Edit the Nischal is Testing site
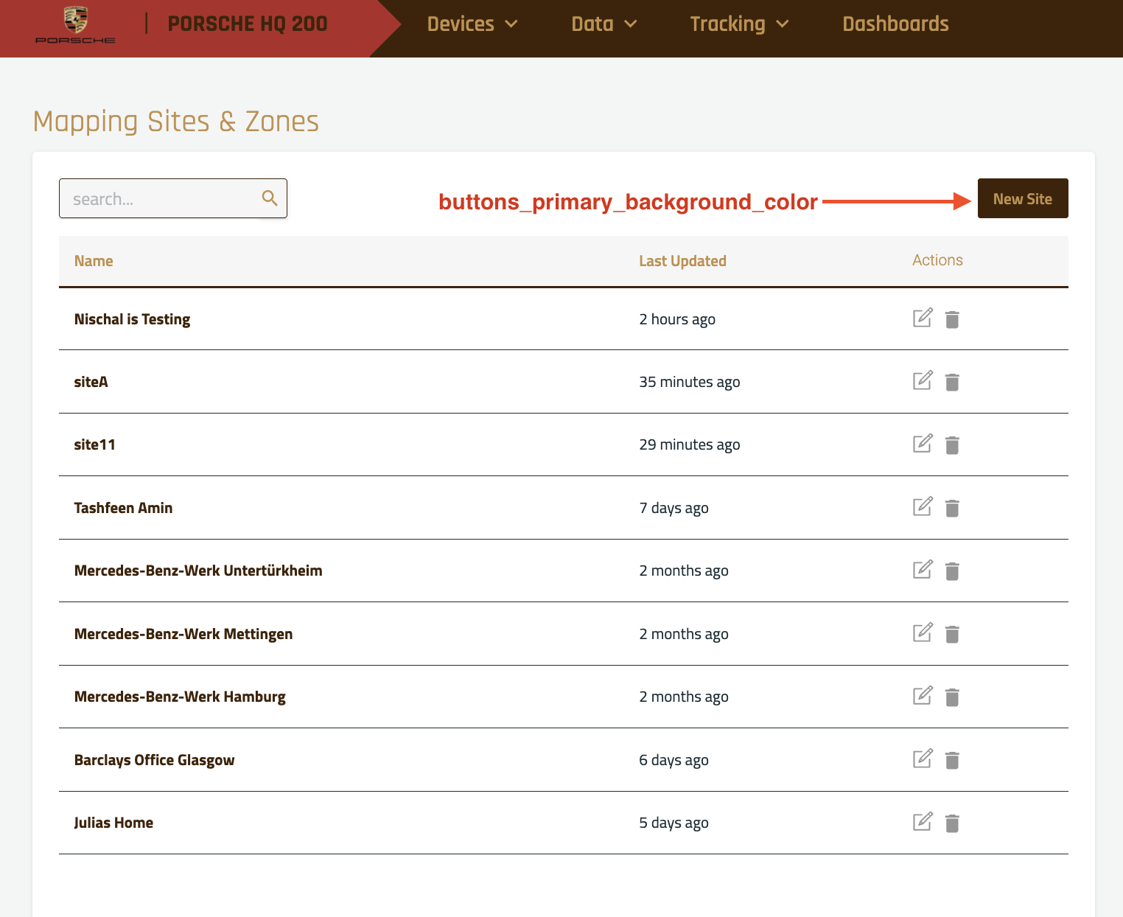This screenshot has width=1123, height=917. click(922, 318)
